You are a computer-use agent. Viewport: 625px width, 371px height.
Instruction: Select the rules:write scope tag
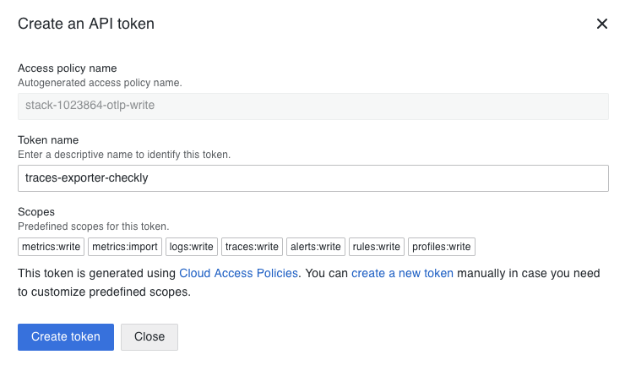pos(377,247)
